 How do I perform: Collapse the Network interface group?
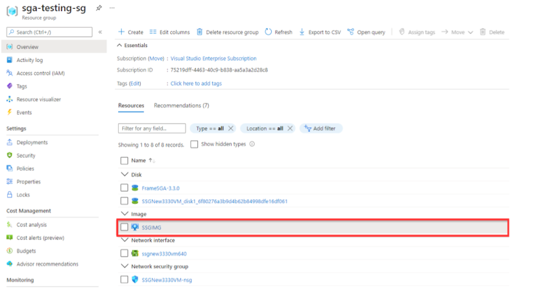click(124, 241)
